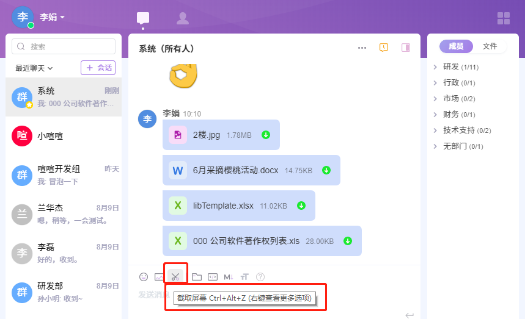Click the send file folder icon
Screen dimensions: 525x319
point(196,276)
